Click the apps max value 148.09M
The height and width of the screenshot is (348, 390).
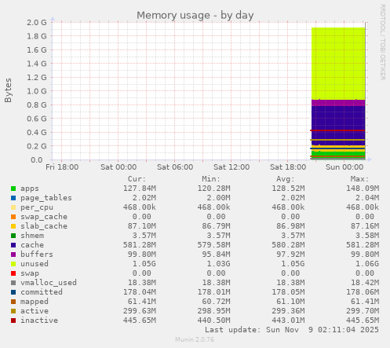(x=363, y=189)
